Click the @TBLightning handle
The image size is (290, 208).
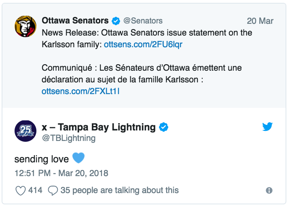(69, 138)
